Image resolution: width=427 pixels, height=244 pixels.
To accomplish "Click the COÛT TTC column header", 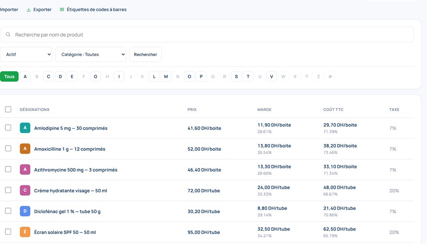I will pos(333,110).
